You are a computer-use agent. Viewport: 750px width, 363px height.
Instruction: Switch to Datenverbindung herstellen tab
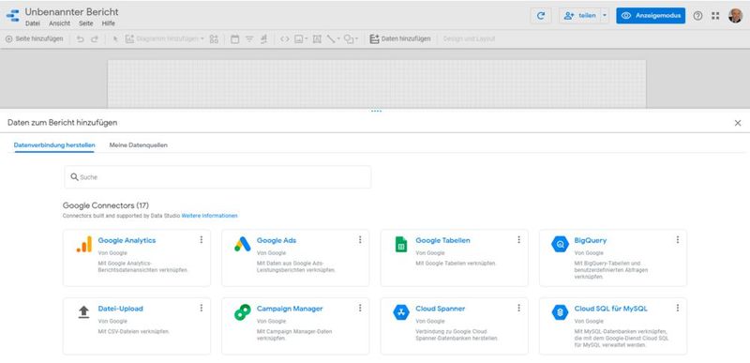[x=54, y=144]
